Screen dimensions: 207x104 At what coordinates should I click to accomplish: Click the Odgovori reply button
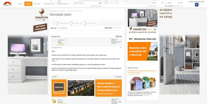tap(118, 77)
